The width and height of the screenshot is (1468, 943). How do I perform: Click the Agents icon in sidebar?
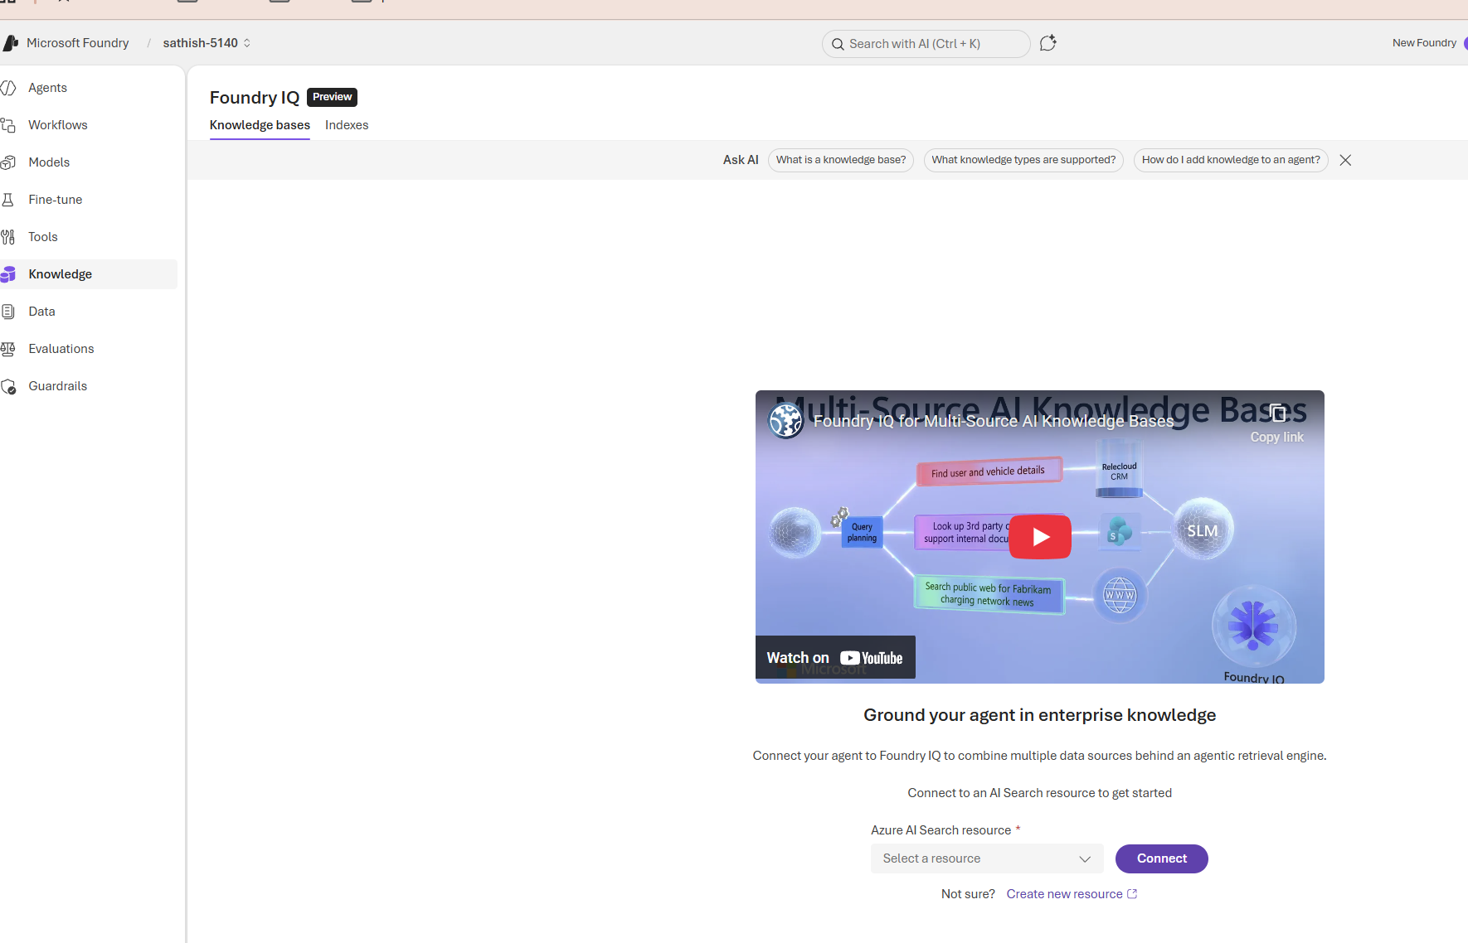click(8, 88)
